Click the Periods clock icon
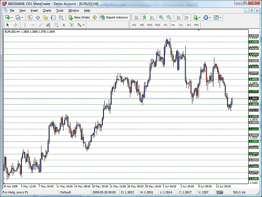The image size is (262, 197). (206, 17)
